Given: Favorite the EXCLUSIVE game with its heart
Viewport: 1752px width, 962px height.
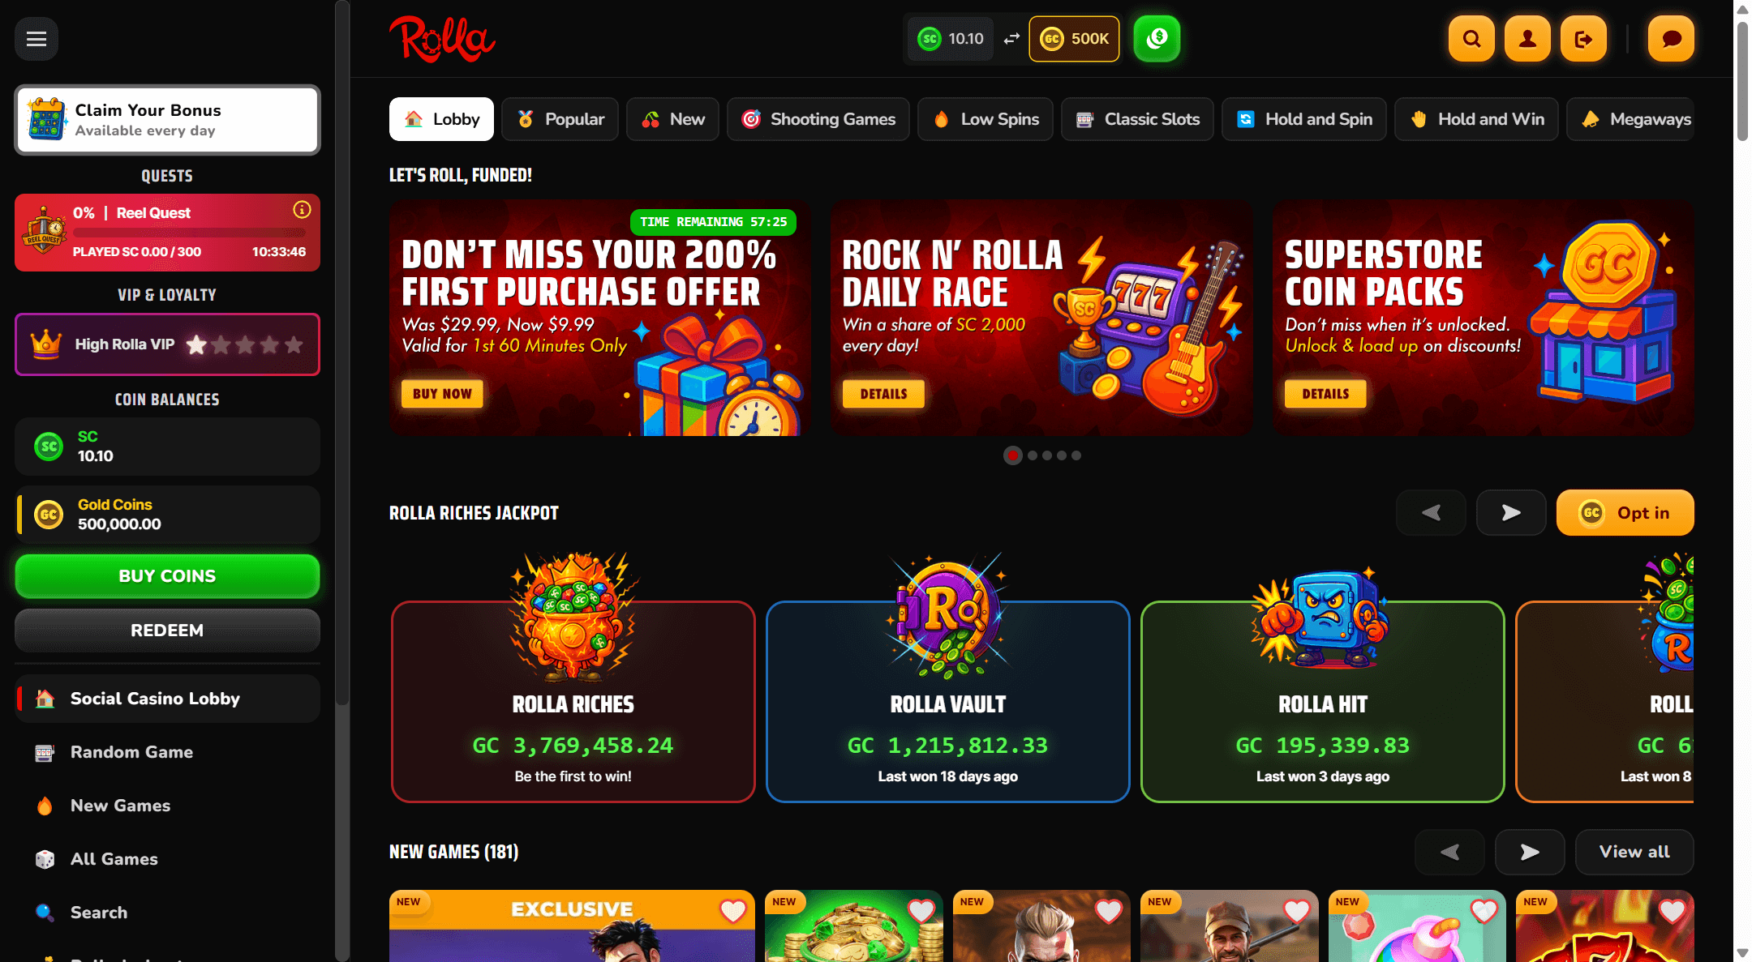Looking at the screenshot, I should [x=732, y=911].
